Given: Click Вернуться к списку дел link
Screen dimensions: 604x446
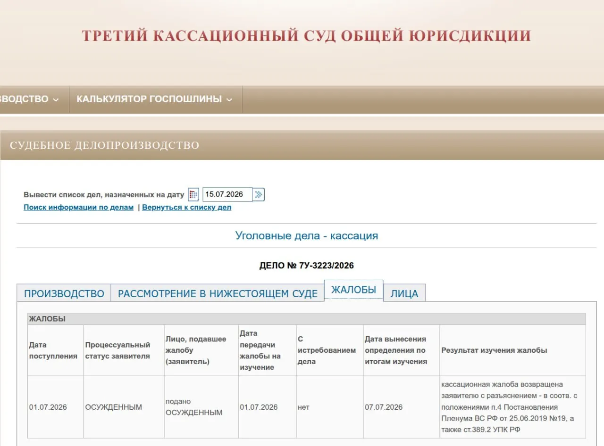Looking at the screenshot, I should [x=187, y=207].
